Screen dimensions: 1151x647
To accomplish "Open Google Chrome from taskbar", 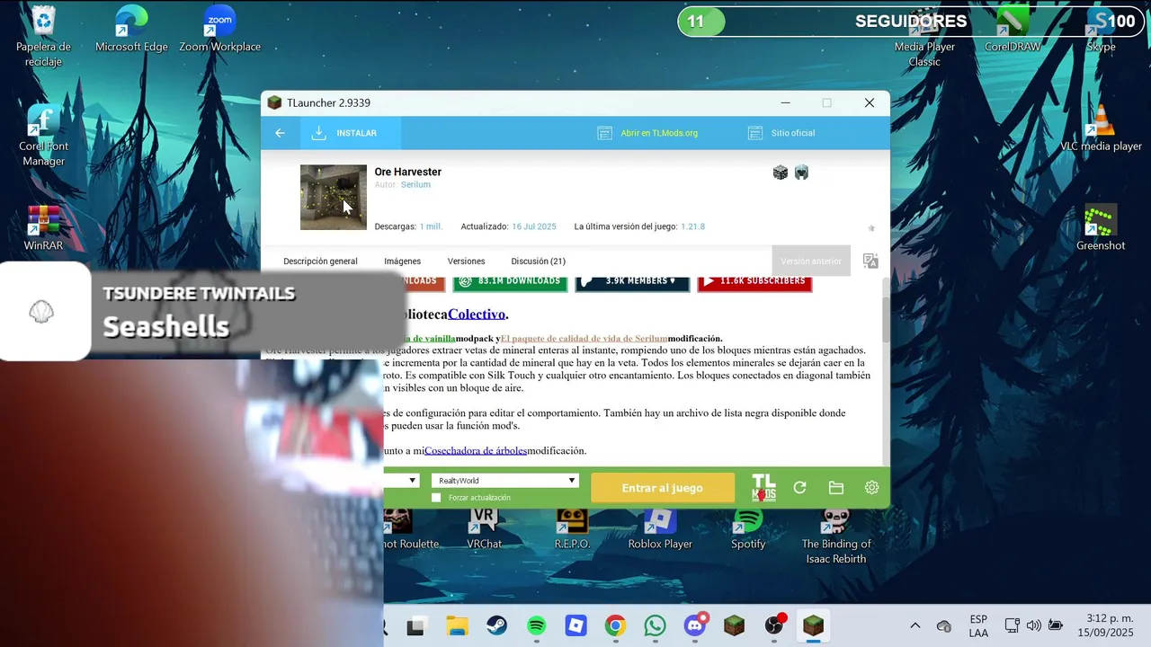I will pyautogui.click(x=615, y=626).
